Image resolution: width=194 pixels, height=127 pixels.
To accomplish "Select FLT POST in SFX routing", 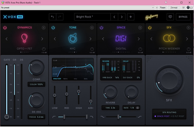I will pyautogui.click(x=178, y=116).
